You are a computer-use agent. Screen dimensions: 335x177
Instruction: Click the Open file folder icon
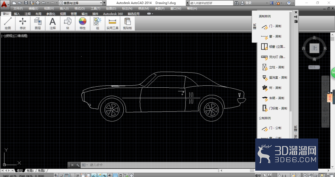coord(20,3)
